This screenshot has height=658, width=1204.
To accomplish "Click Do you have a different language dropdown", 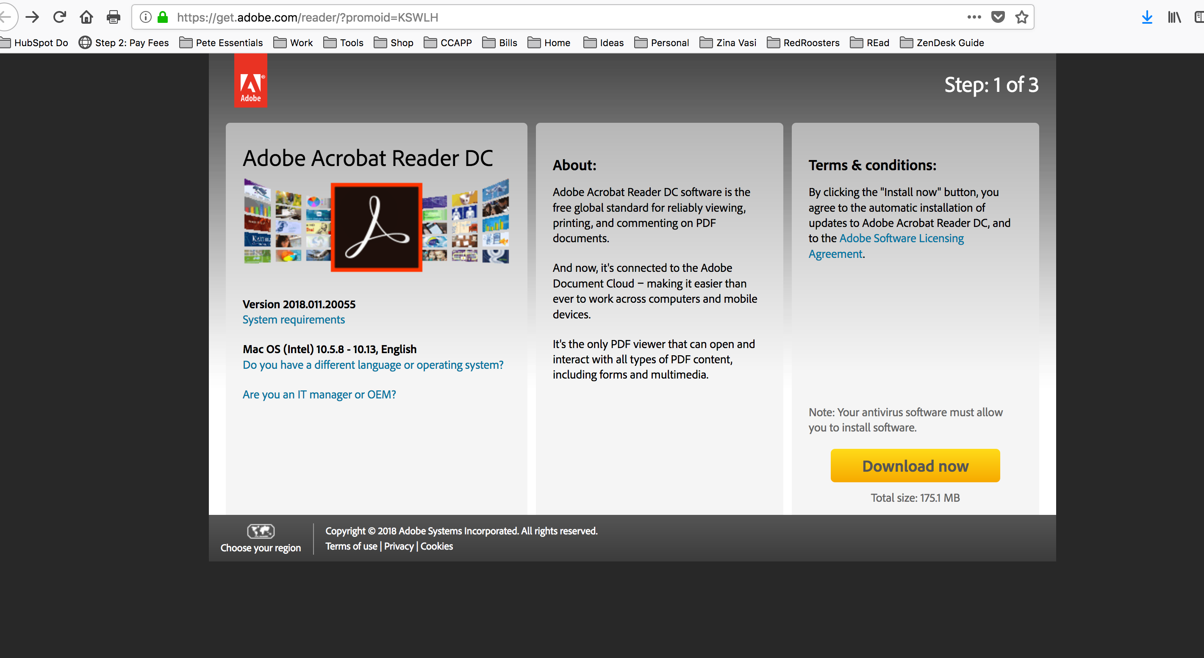I will [x=374, y=365].
